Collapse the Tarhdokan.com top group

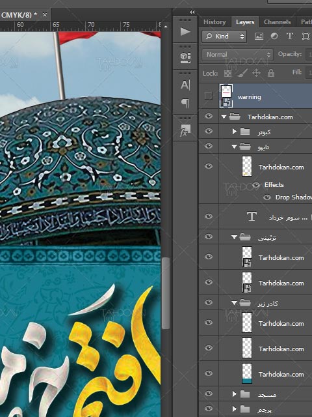pyautogui.click(x=224, y=117)
